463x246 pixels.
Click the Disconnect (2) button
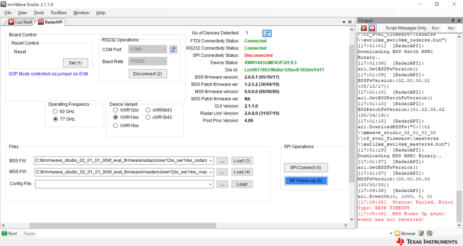[148, 74]
